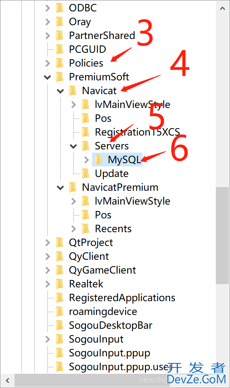Expand the QyGameClient key
Viewport: 230px width, 388px height.
click(48, 270)
